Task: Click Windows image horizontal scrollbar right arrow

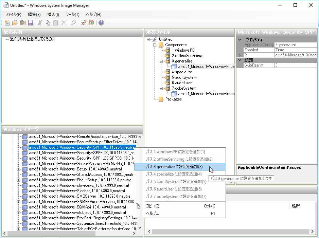Action: 134,234
